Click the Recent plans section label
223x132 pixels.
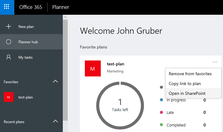[x=14, y=122]
